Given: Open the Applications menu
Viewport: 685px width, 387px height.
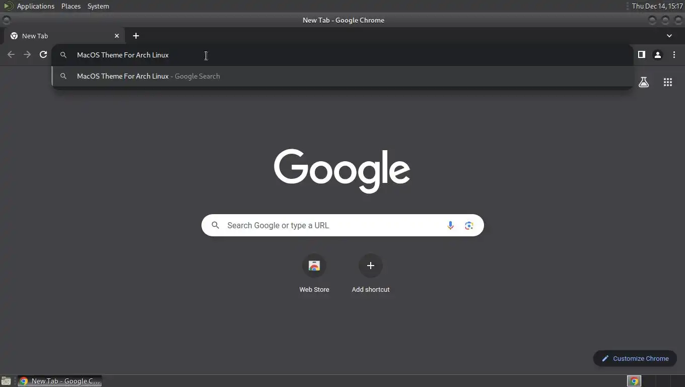Looking at the screenshot, I should coord(35,6).
